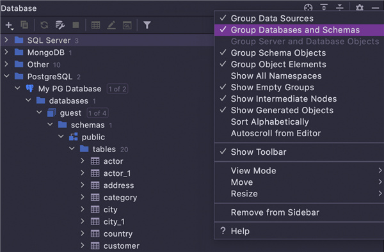Expand the actor table node
This screenshot has height=252, width=384.
point(83,161)
